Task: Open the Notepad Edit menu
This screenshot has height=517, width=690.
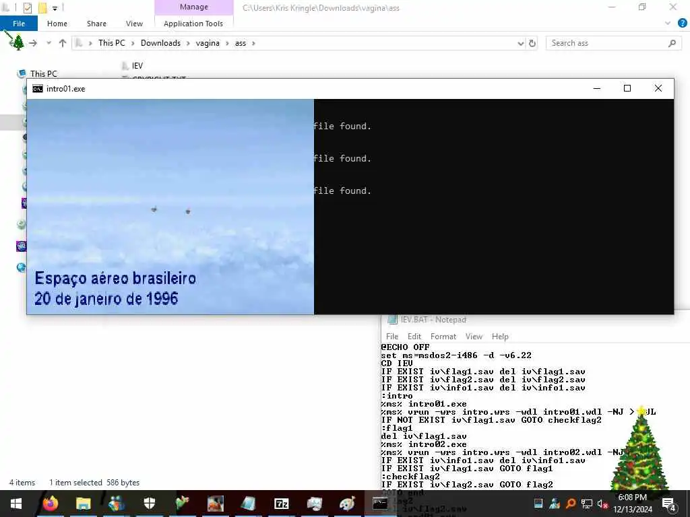Action: point(414,337)
